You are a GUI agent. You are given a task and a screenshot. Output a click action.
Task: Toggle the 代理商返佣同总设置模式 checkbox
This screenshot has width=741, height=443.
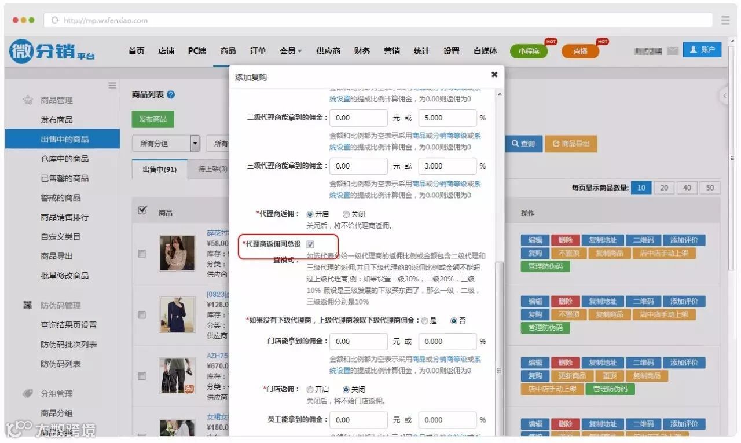[x=310, y=244]
